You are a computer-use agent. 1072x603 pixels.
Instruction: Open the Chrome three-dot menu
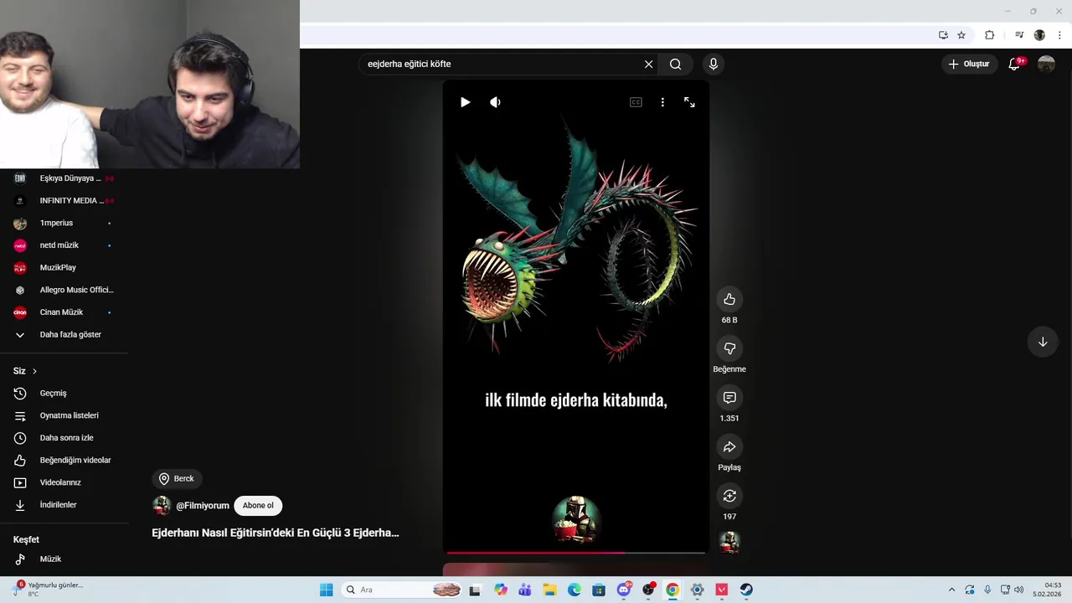click(x=1059, y=35)
